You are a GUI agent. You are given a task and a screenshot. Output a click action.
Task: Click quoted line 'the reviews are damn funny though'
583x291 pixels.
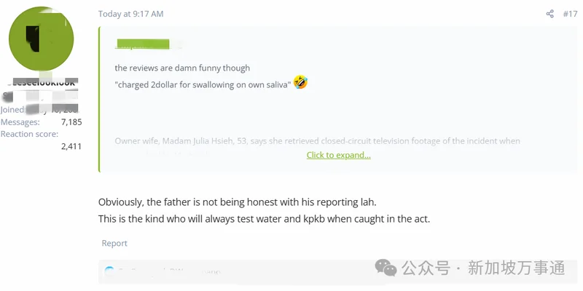pos(182,68)
